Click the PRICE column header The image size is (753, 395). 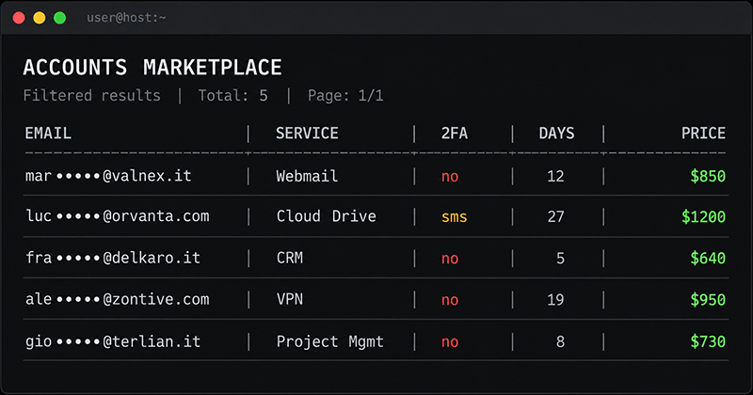[x=703, y=133]
